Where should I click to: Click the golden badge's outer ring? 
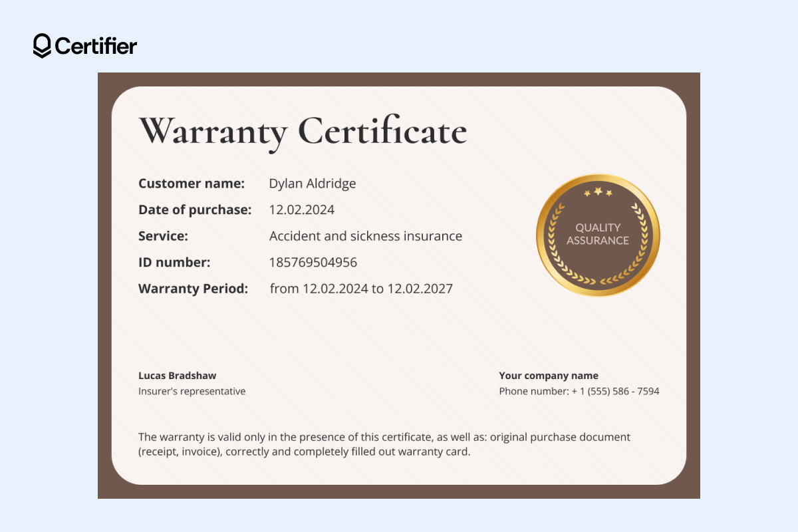click(597, 177)
